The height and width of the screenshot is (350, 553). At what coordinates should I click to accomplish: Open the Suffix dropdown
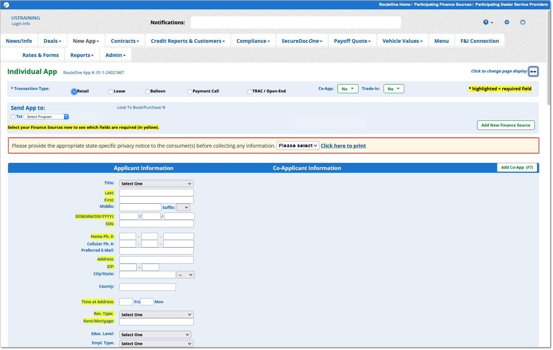(183, 207)
